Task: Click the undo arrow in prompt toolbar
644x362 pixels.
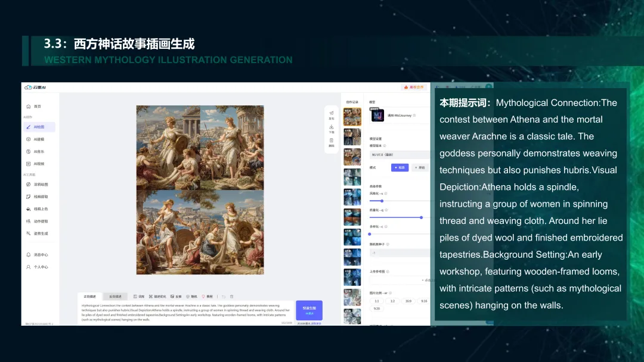Action: point(224,297)
